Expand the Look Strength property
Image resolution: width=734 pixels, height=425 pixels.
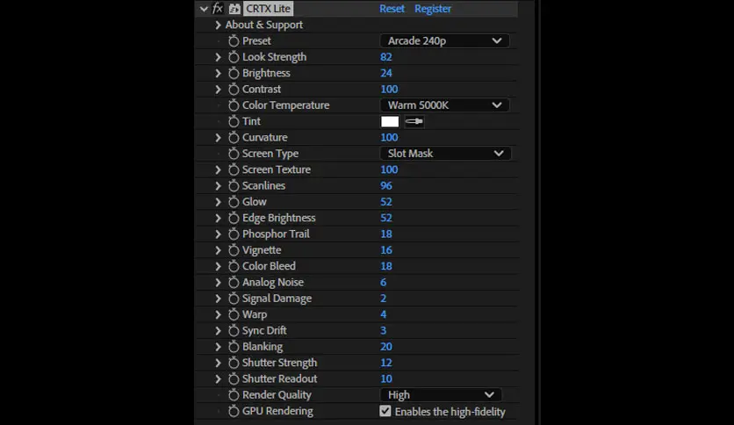pos(218,57)
